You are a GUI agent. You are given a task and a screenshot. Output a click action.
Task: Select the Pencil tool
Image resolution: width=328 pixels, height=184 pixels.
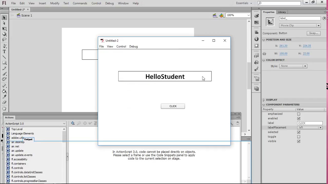pos(4,68)
